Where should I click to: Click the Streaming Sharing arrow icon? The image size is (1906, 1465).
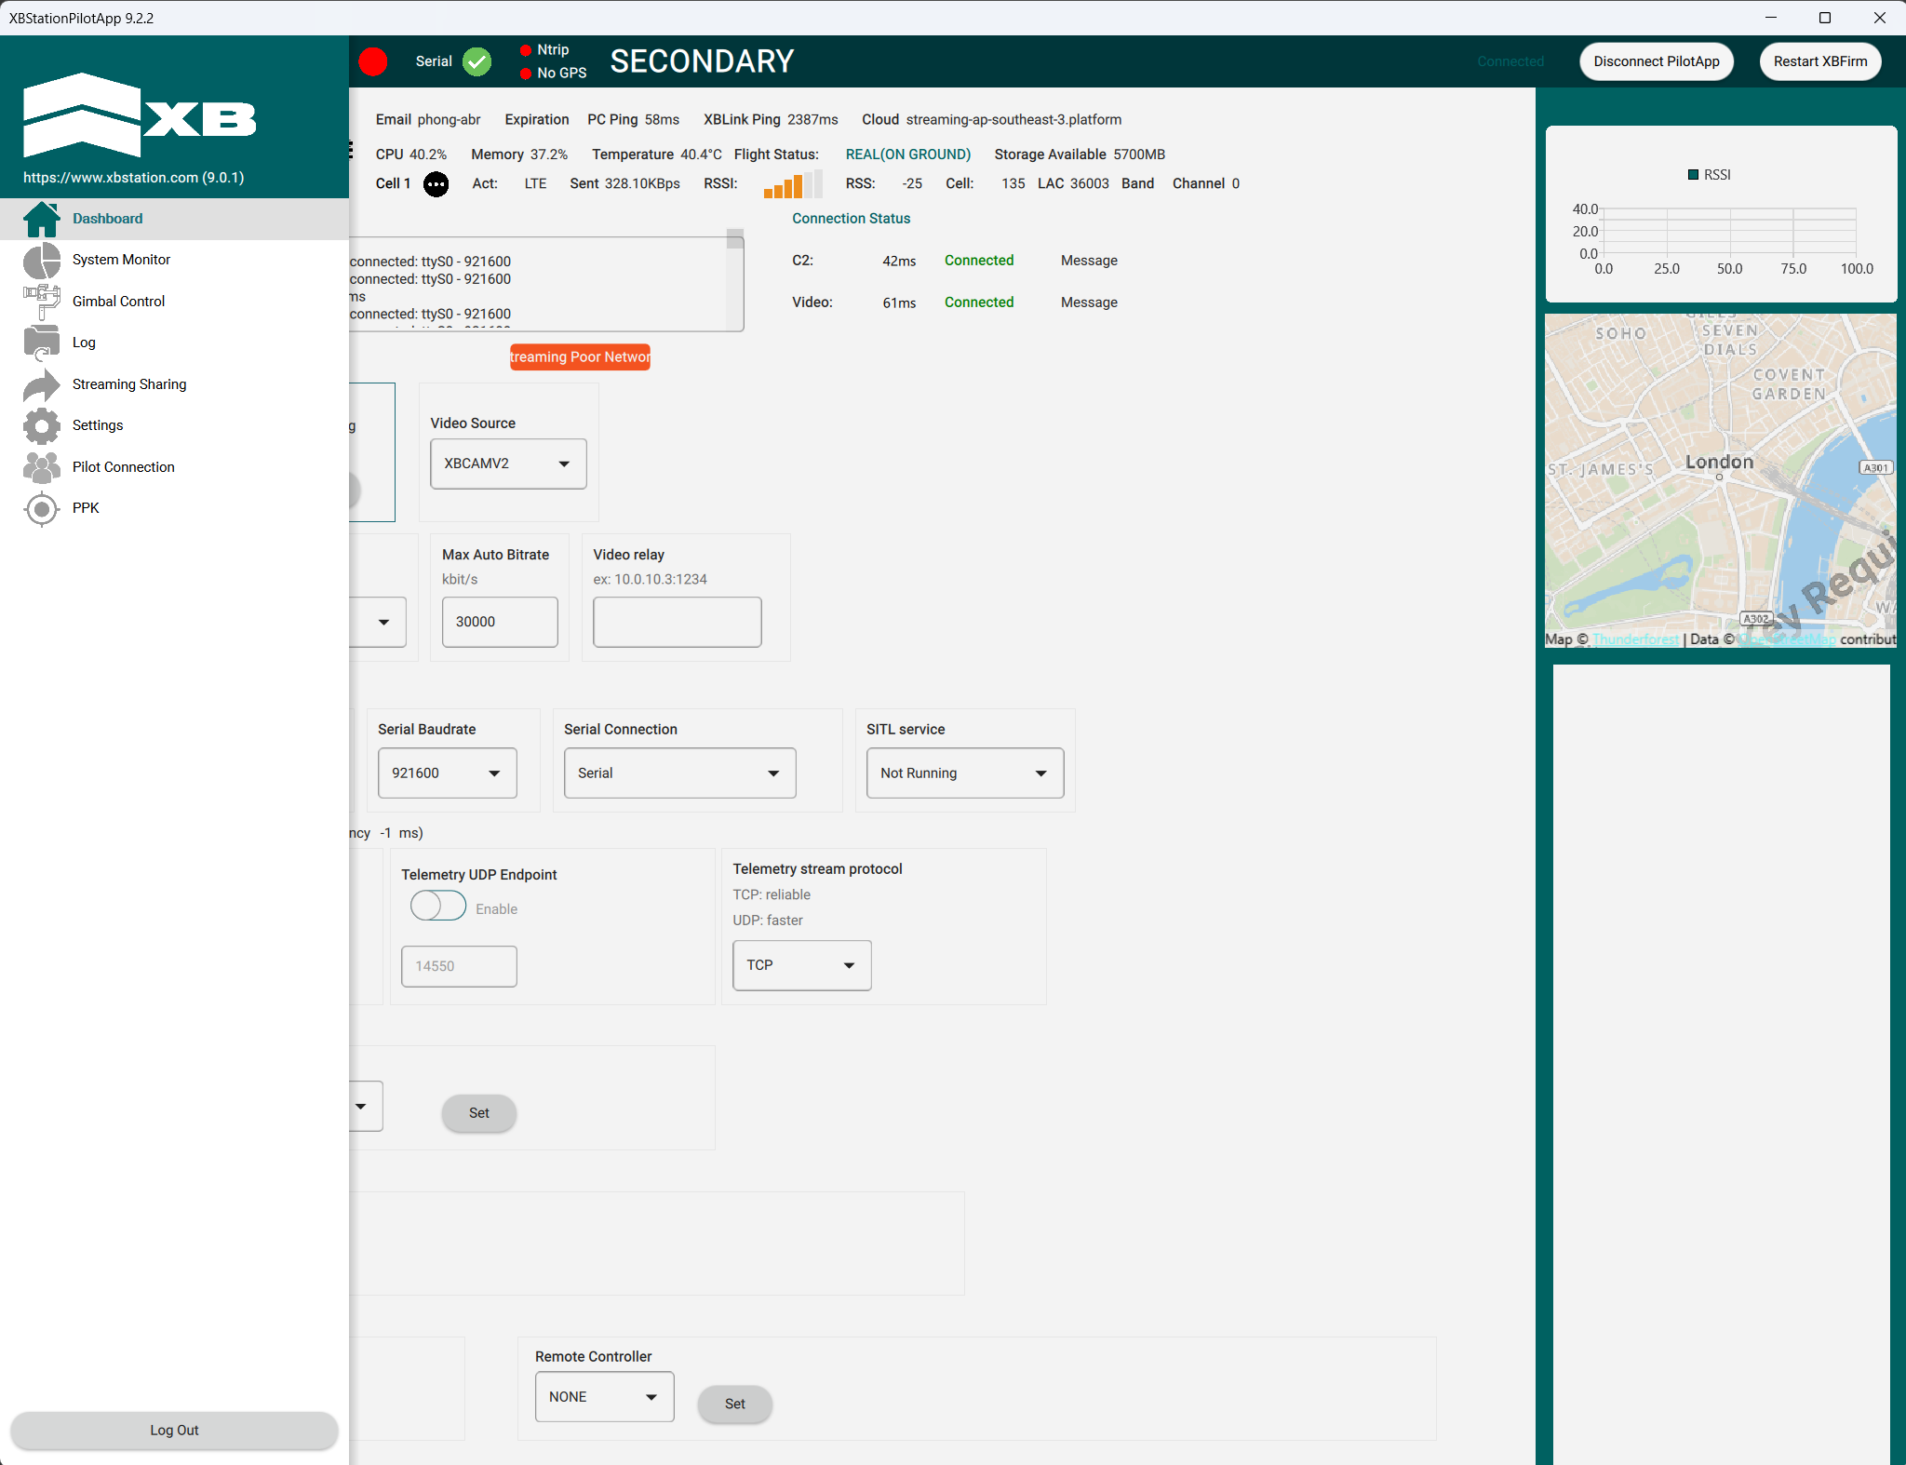pos(41,384)
